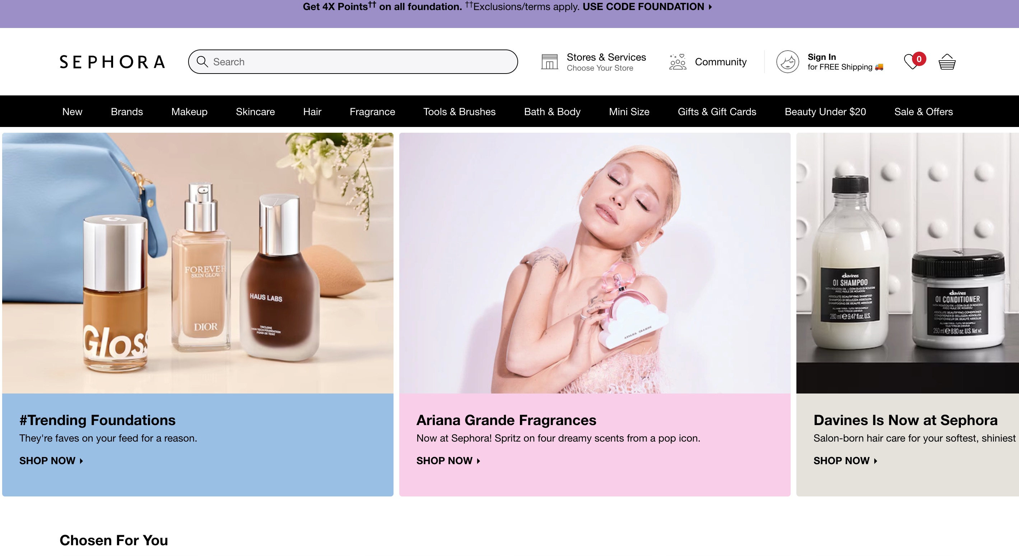Viewport: 1019px width, 556px height.
Task: Open the Gifts & Gift Cards menu
Action: pos(717,112)
